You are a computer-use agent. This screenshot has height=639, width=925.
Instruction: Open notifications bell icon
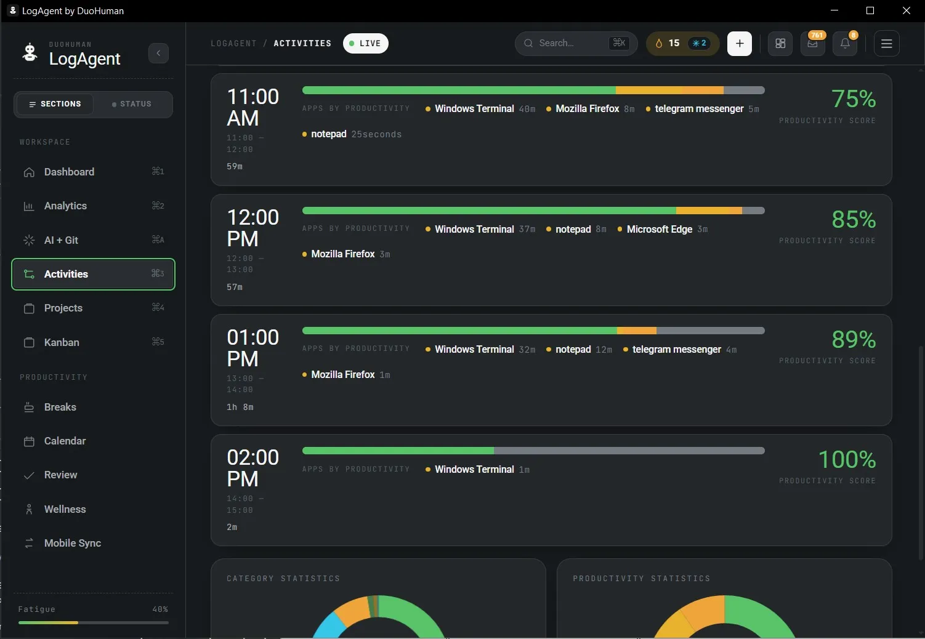click(845, 43)
